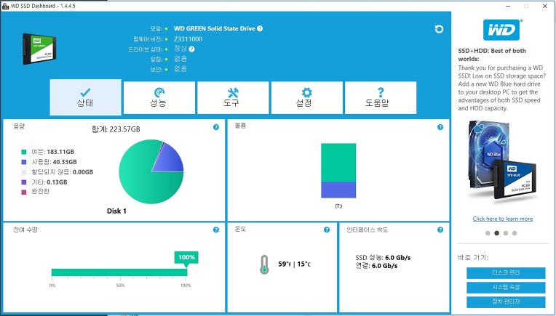The width and height of the screenshot is (556, 316).
Task: Click the '사용됨: 40.33GB' legend text
Action: [x=55, y=162]
